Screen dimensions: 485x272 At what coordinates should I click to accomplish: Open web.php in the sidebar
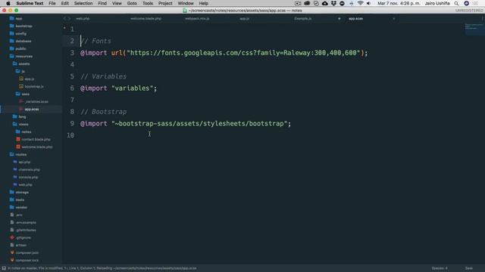coord(25,184)
